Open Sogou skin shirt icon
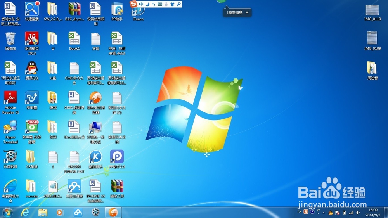The height and width of the screenshot is (218, 388). pyautogui.click(x=173, y=4)
